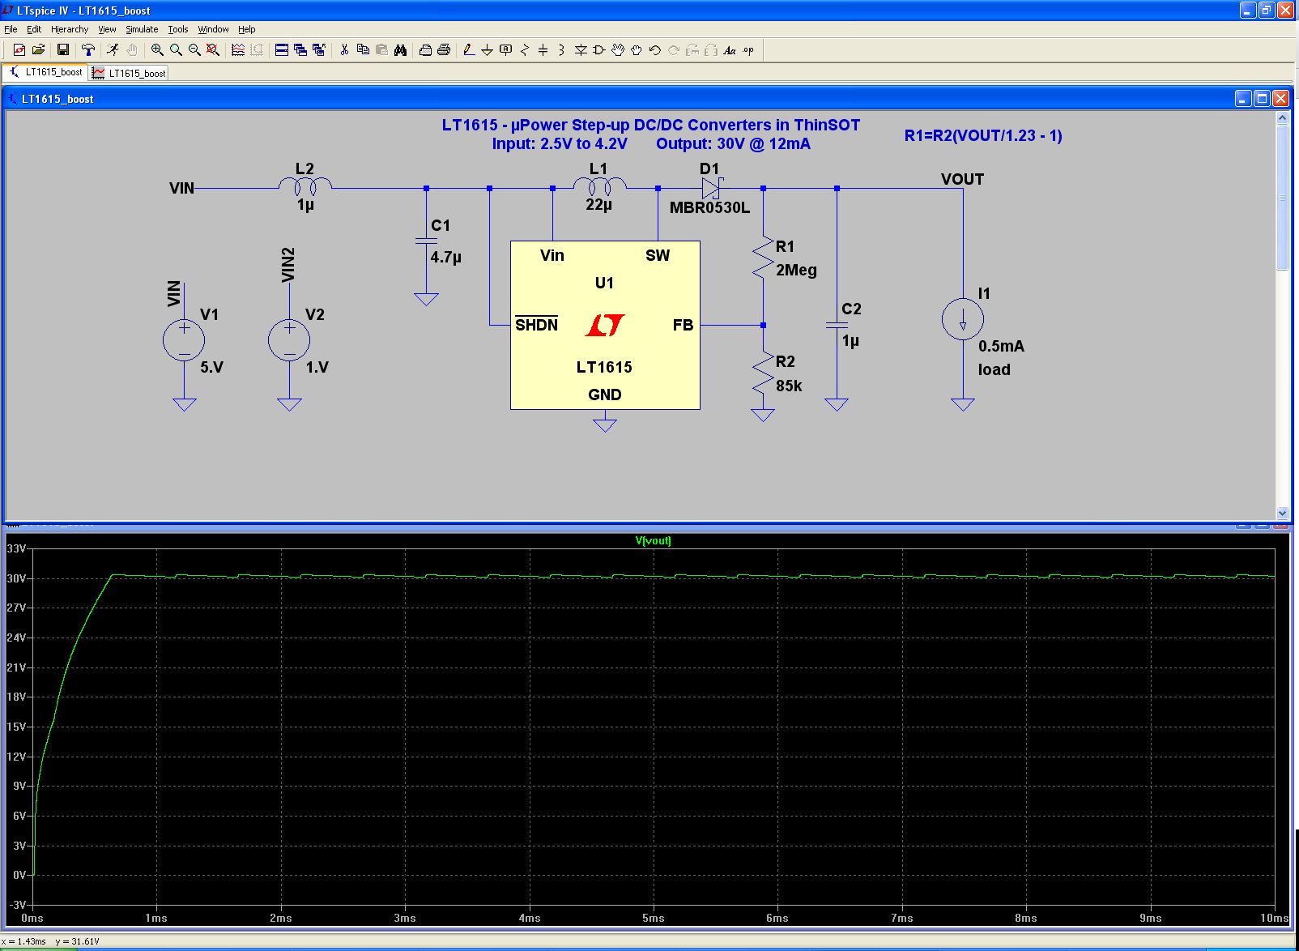Click the R1 2Meg resistor

[x=763, y=258]
